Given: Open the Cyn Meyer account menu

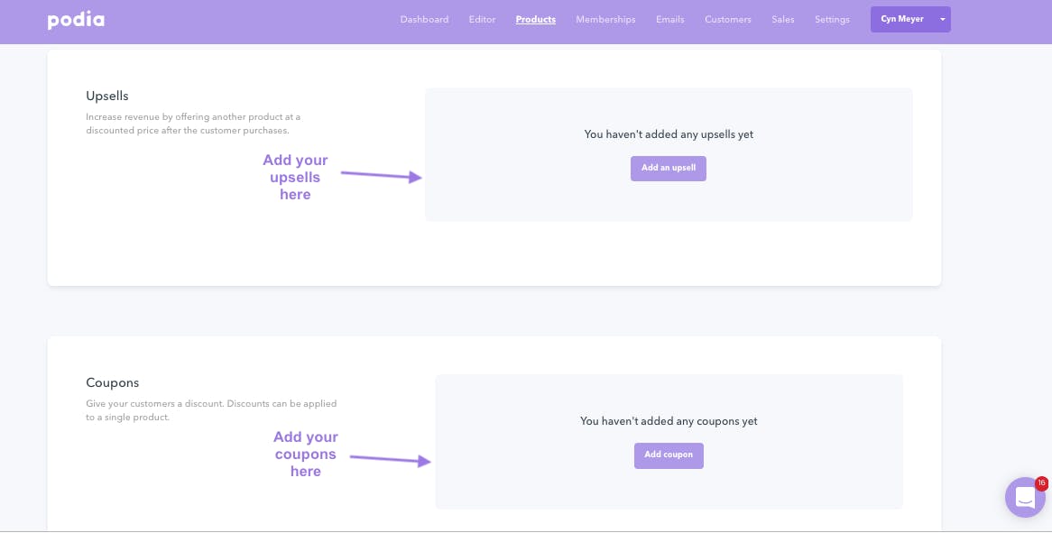Looking at the screenshot, I should (902, 20).
